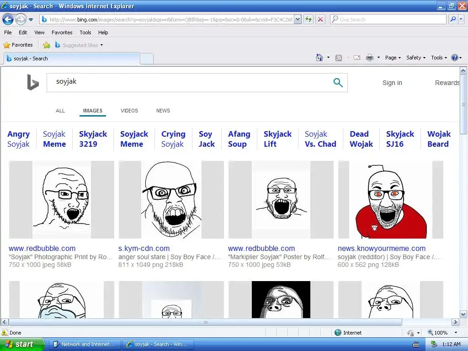This screenshot has width=468, height=351.
Task: Open the Favorites menu
Action: coord(62,32)
